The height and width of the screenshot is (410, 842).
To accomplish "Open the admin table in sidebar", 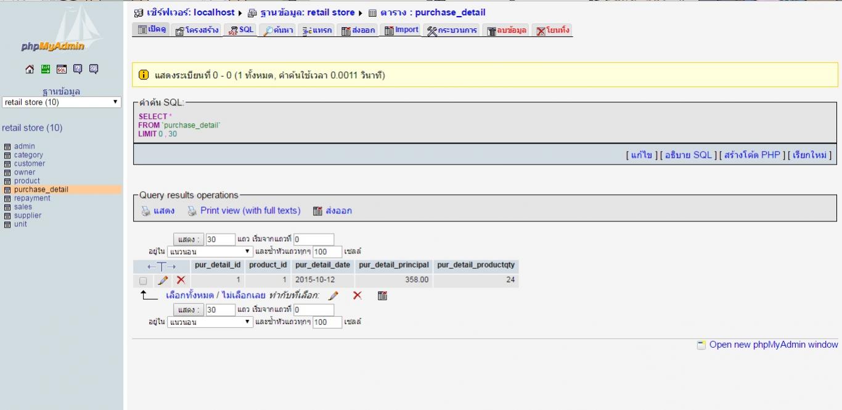I will tap(25, 147).
